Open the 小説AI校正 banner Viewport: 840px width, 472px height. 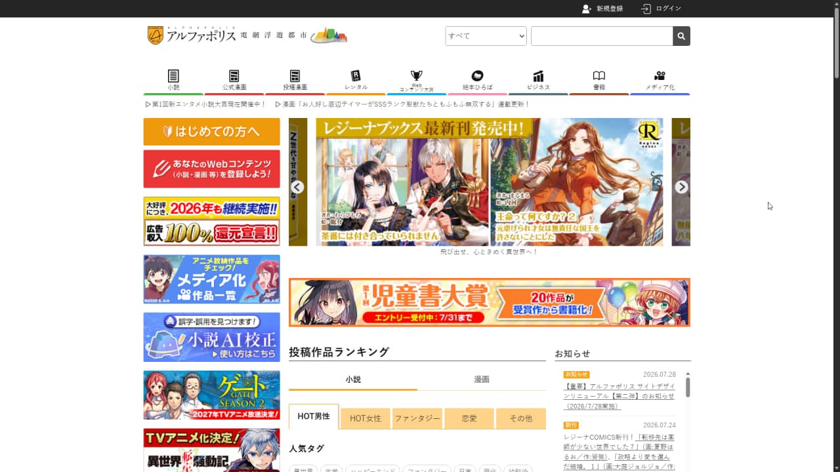pos(212,337)
